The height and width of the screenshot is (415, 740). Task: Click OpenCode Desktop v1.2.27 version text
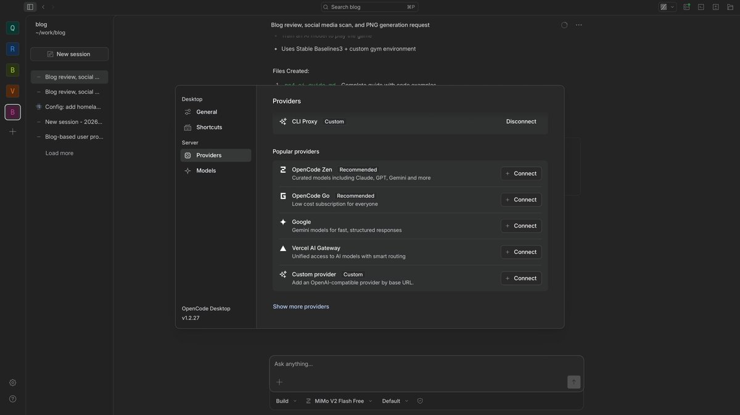[206, 313]
